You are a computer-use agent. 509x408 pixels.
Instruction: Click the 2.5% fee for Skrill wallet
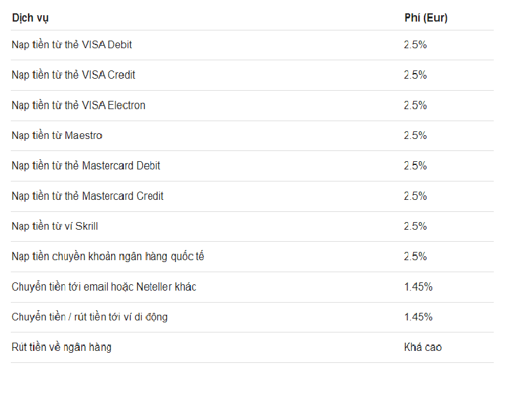tap(415, 227)
